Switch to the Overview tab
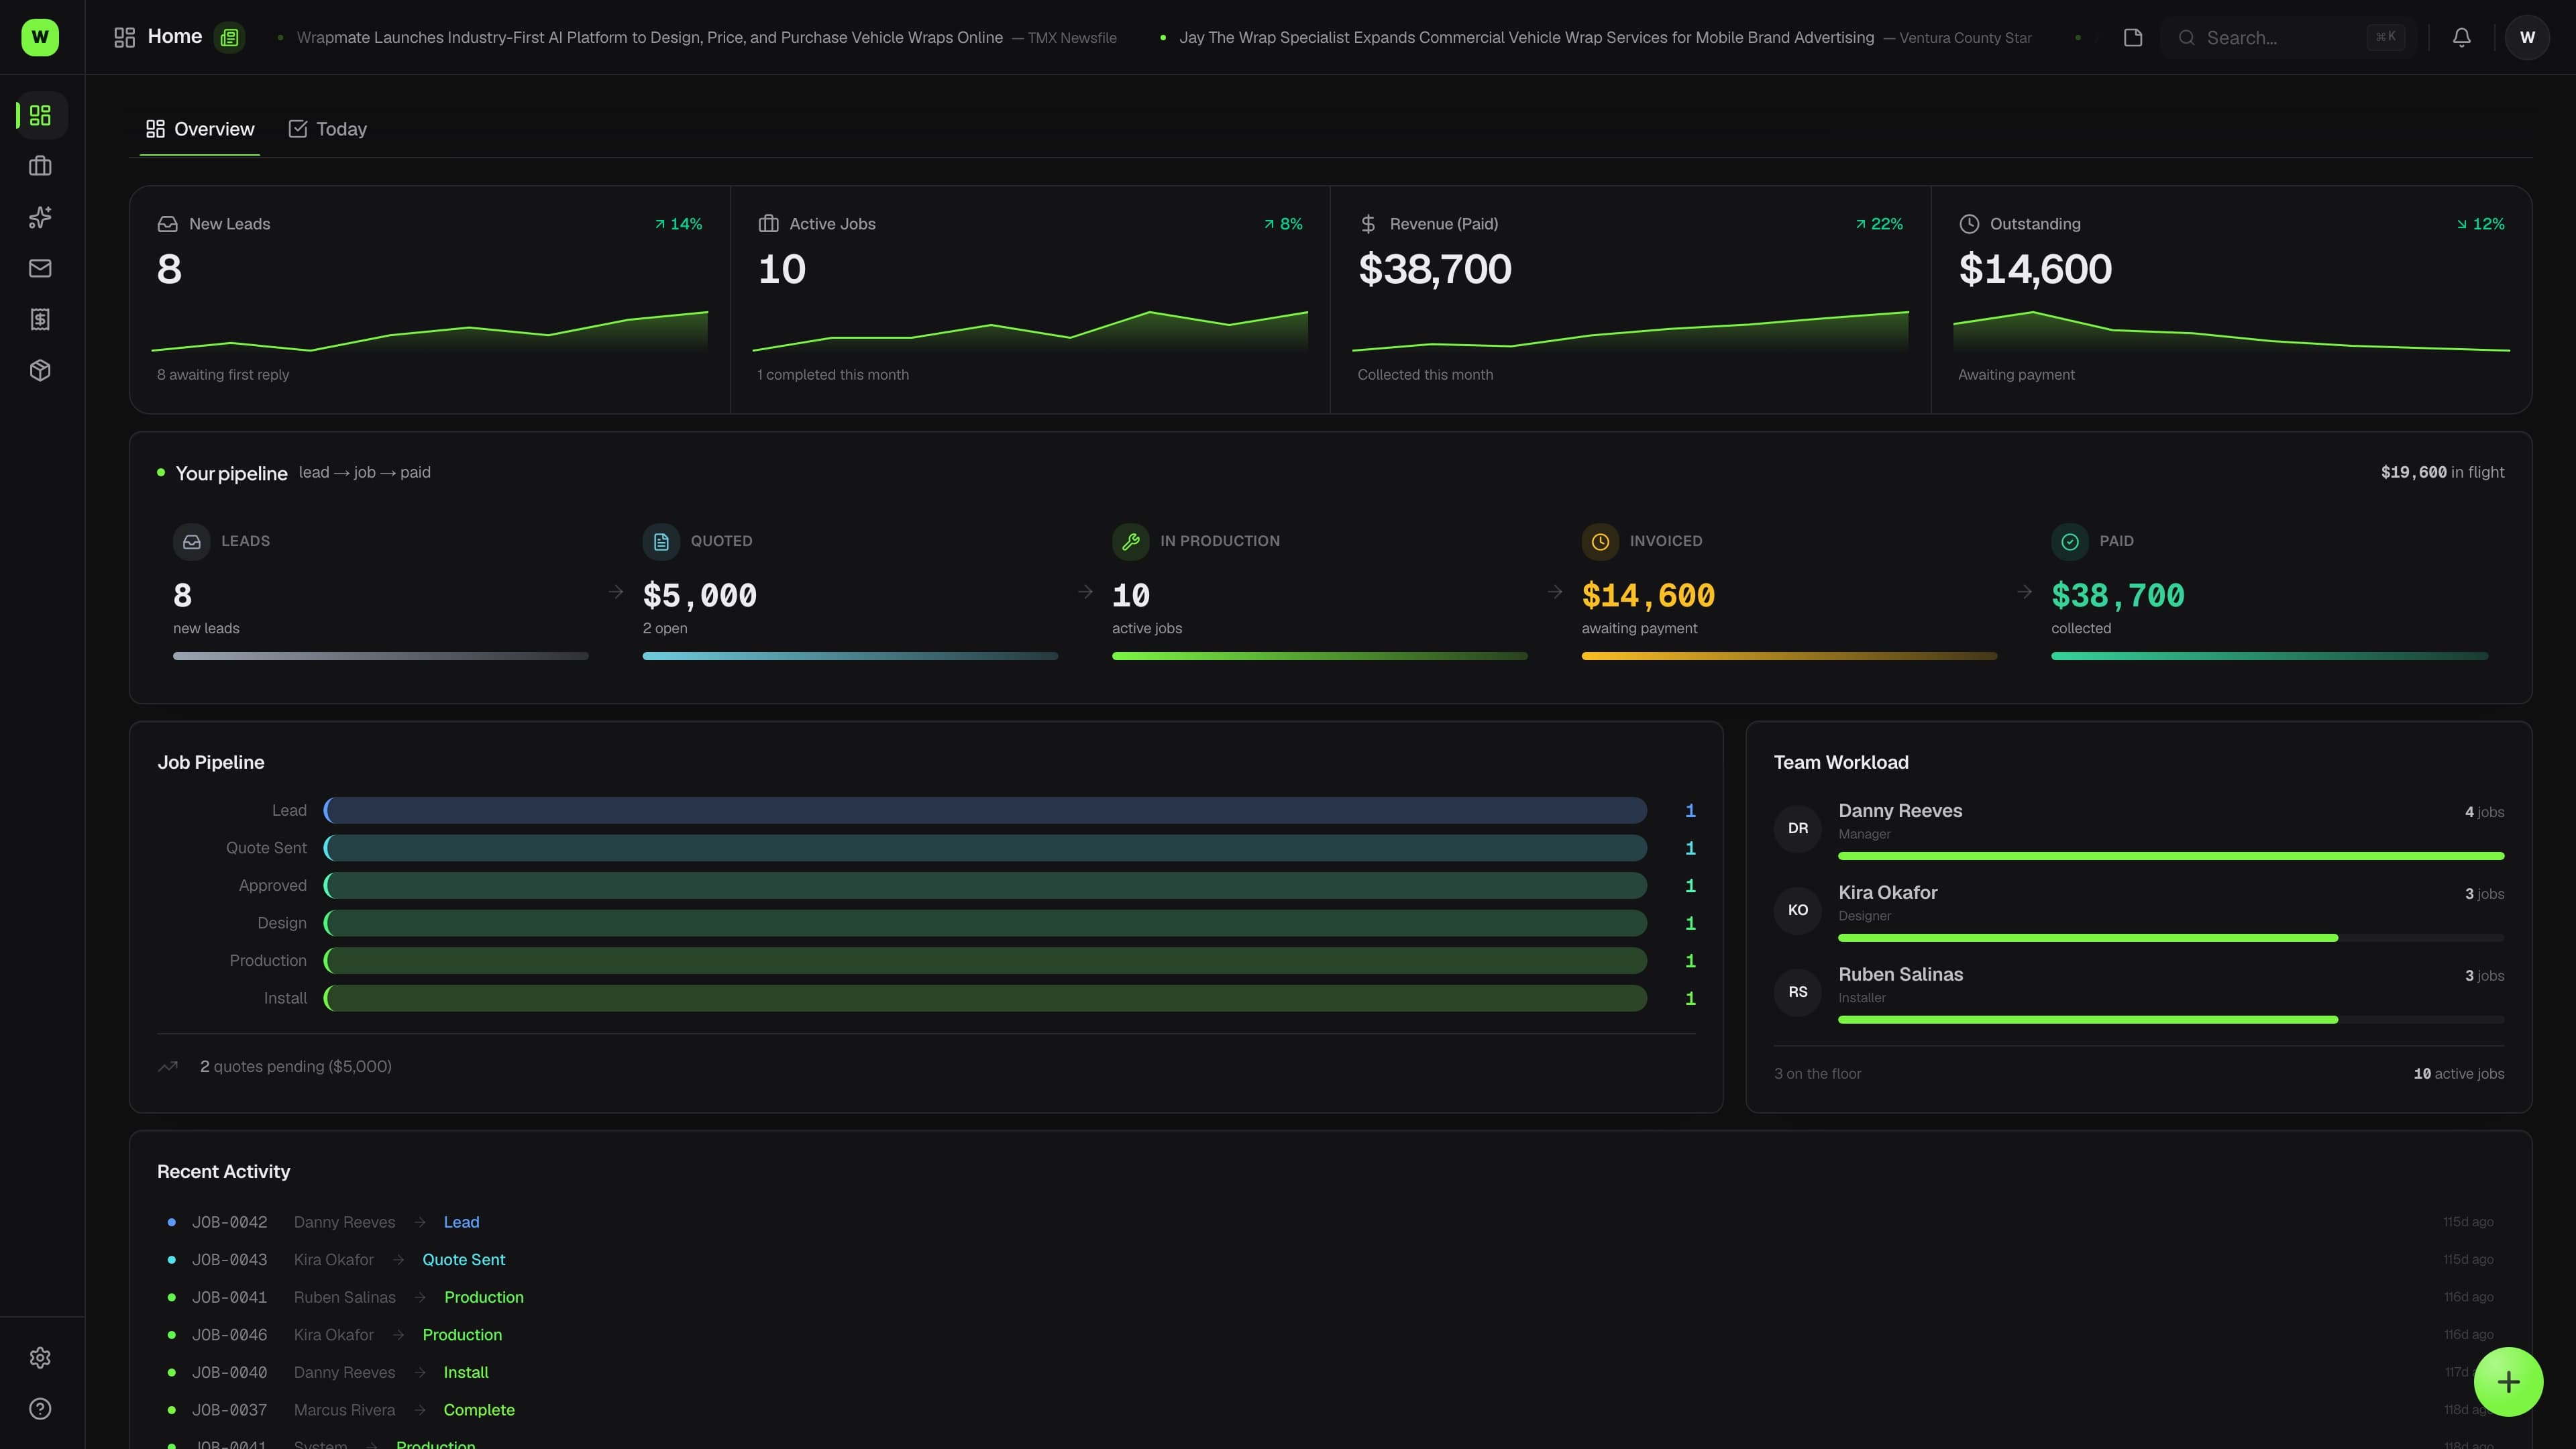This screenshot has width=2576, height=1449. coord(200,129)
